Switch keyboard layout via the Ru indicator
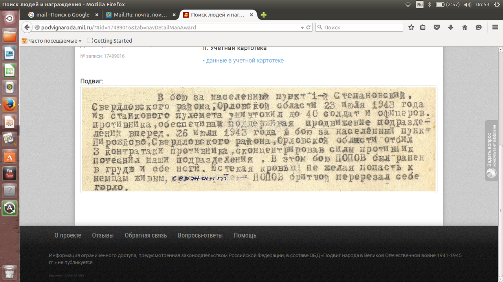 click(x=420, y=5)
